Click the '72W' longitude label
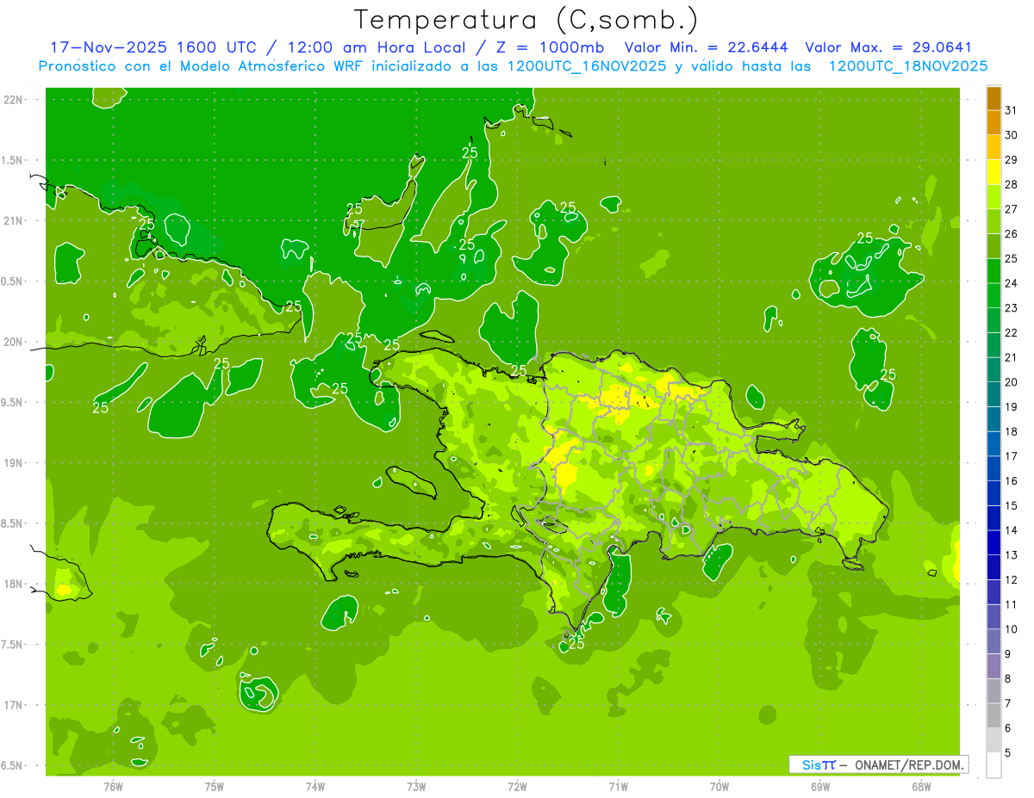This screenshot has height=798, width=1034. (517, 786)
